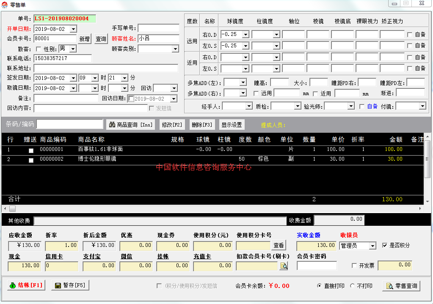The width and height of the screenshot is (433, 304).
Task: Click the 修改[F2] button
Action: (172, 125)
